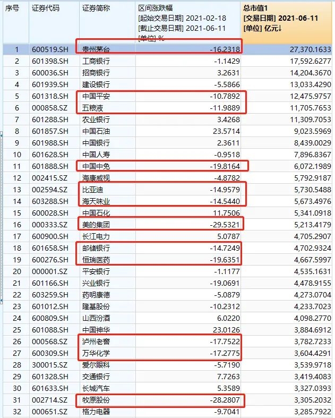
Task: Select the 长江电力 name cell
Action: click(x=96, y=236)
